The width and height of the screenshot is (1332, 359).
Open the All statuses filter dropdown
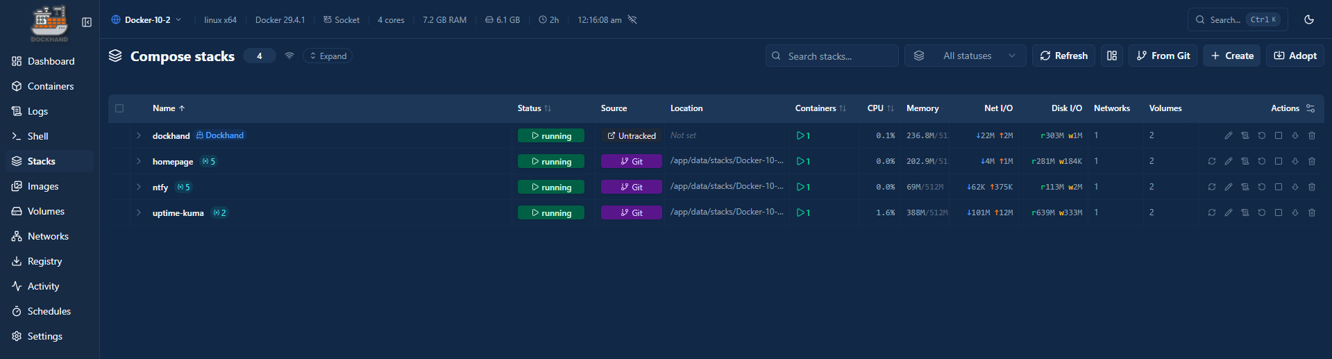click(966, 56)
